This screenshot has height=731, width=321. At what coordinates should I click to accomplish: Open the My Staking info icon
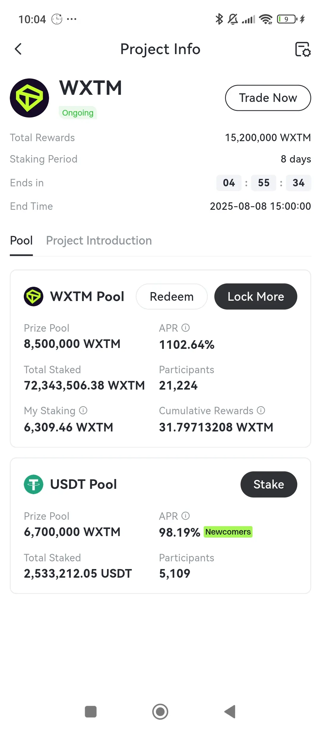pos(83,410)
